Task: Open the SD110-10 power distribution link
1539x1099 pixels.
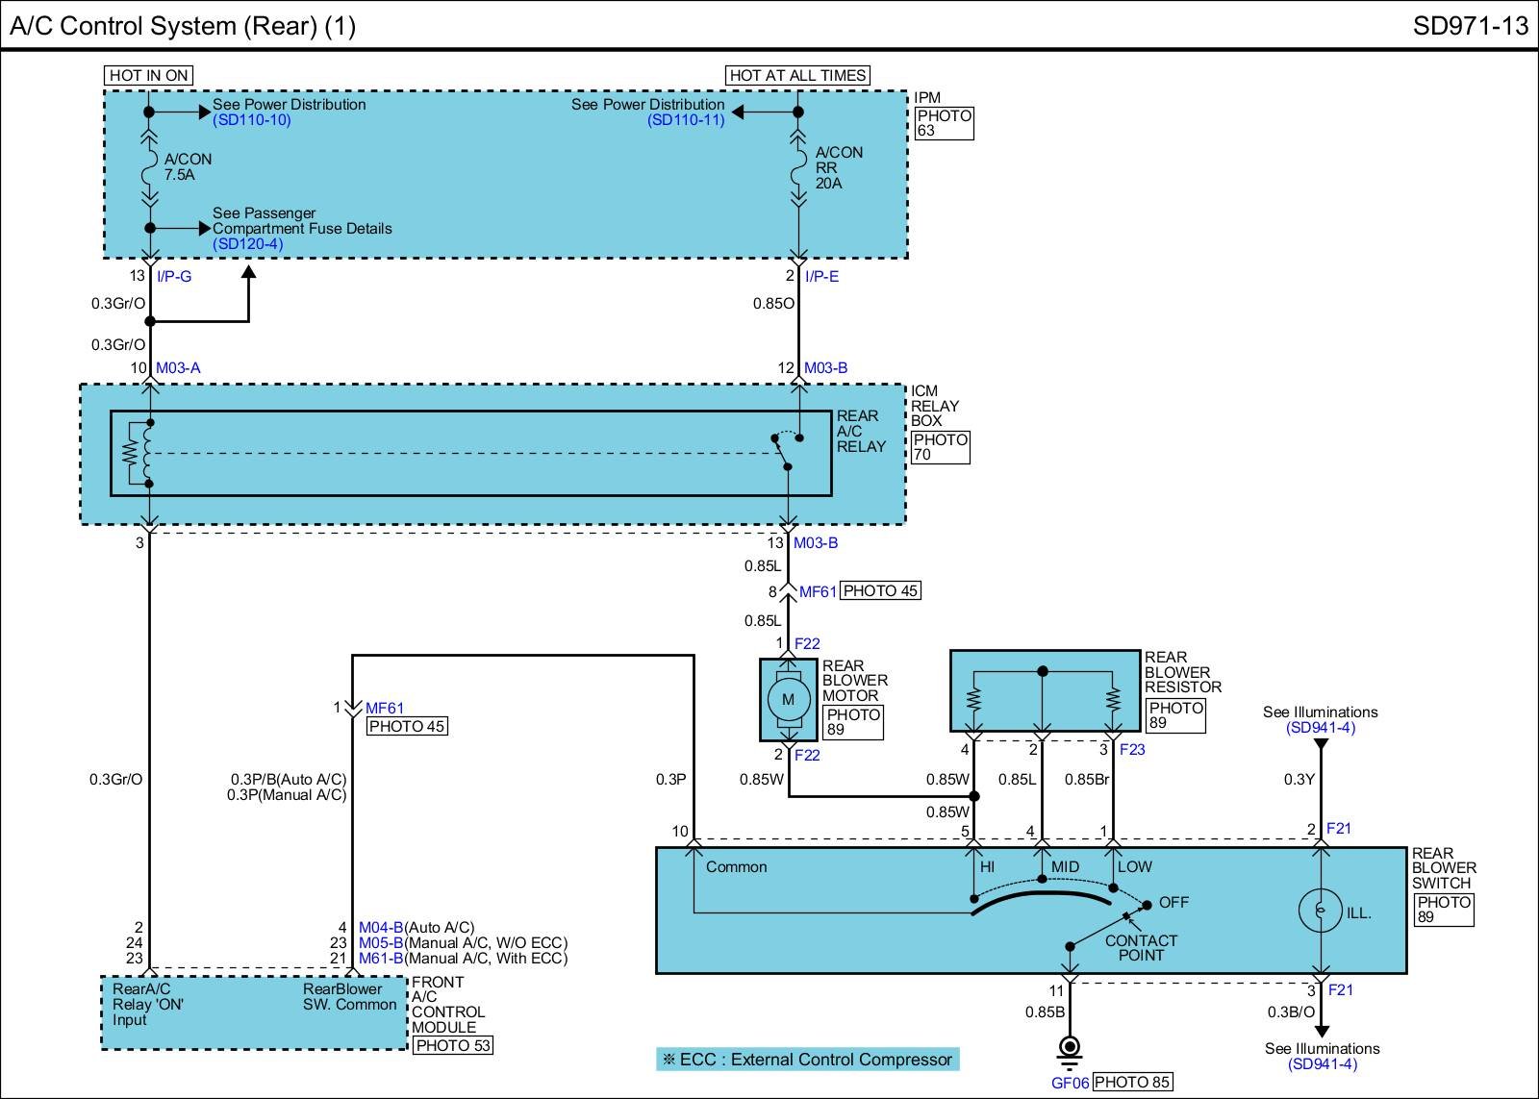Action: tap(251, 120)
